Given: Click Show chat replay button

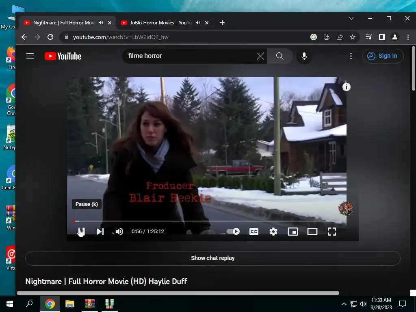Looking at the screenshot, I should (x=213, y=258).
